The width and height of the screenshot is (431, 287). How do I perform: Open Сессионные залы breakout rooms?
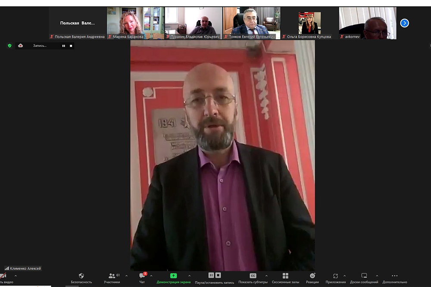point(285,276)
